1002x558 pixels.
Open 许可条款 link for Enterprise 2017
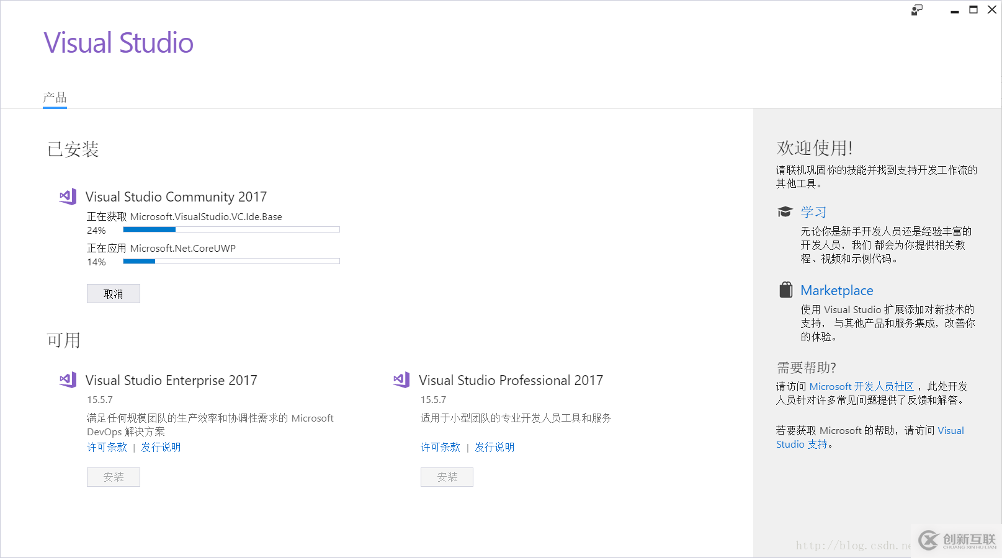tap(107, 447)
